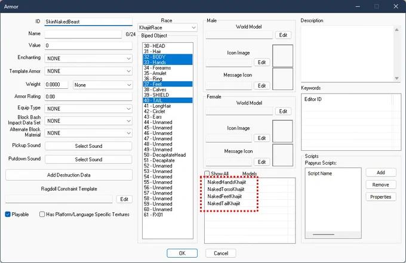Select 37 - Feet biped slot

tap(168, 84)
